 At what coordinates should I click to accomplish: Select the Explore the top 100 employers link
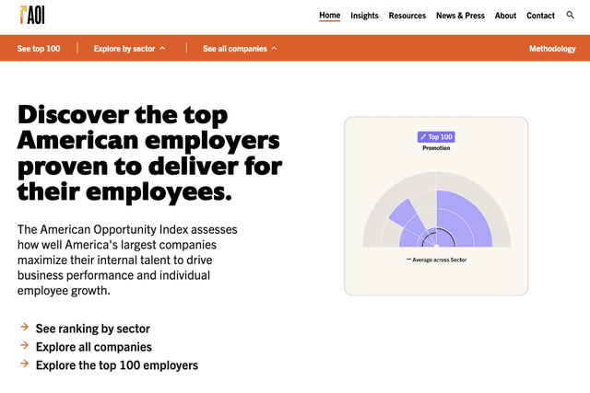[x=117, y=365]
